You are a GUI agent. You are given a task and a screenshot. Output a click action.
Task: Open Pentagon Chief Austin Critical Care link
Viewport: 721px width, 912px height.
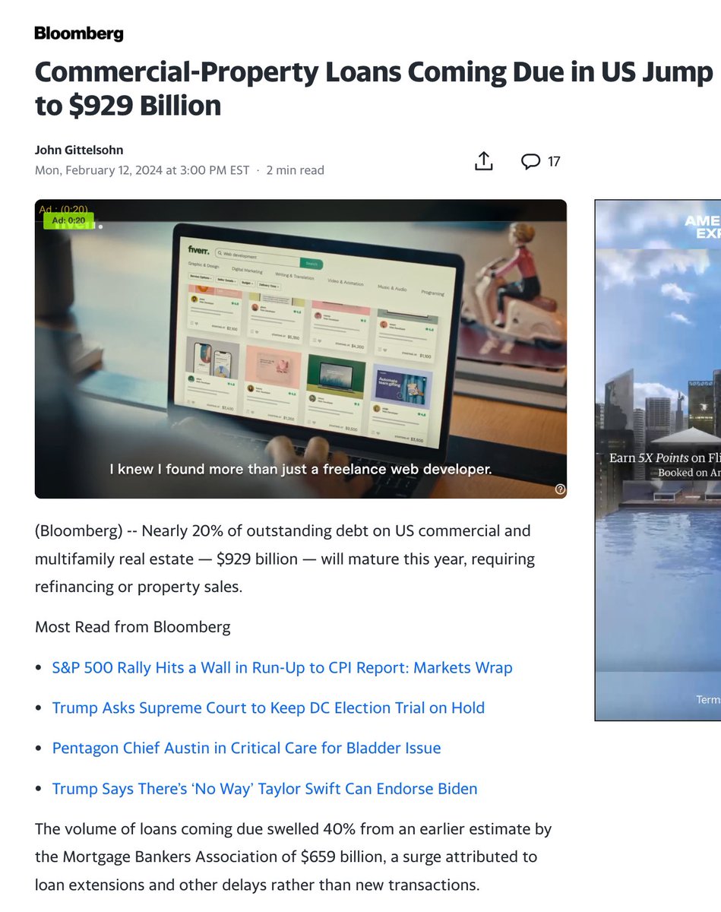tap(246, 748)
